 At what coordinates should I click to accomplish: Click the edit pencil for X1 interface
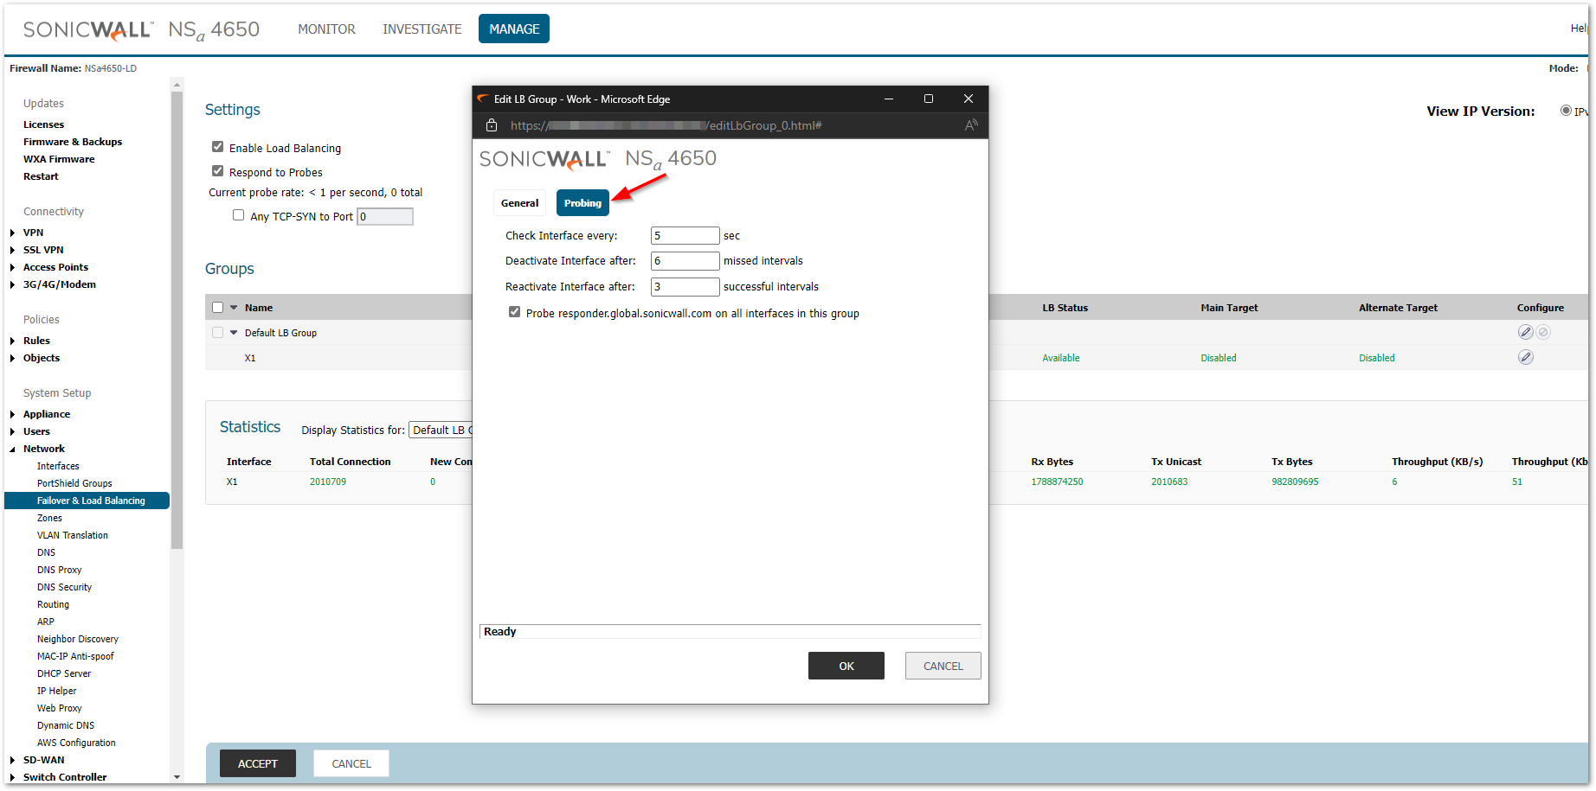[x=1525, y=357]
